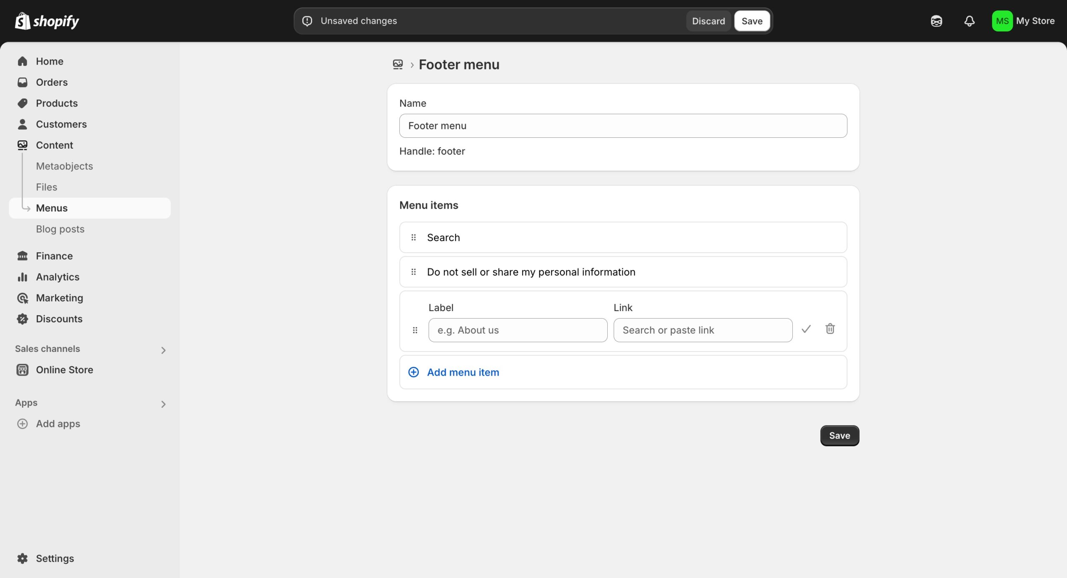Click drag handle beside Do not sell item
1067x578 pixels.
tap(413, 272)
